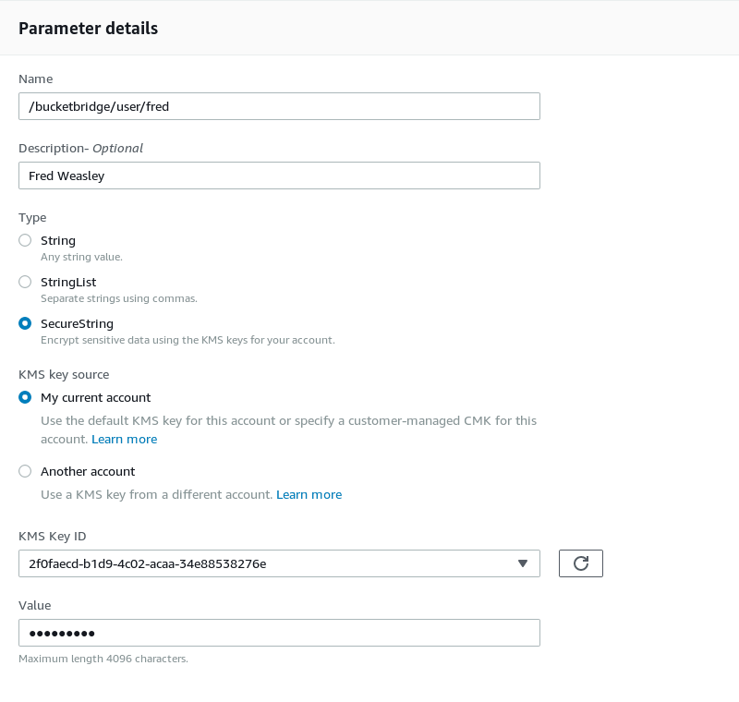739x702 pixels.
Task: Click the 'KMS Key ID' field label
Action: tap(53, 536)
